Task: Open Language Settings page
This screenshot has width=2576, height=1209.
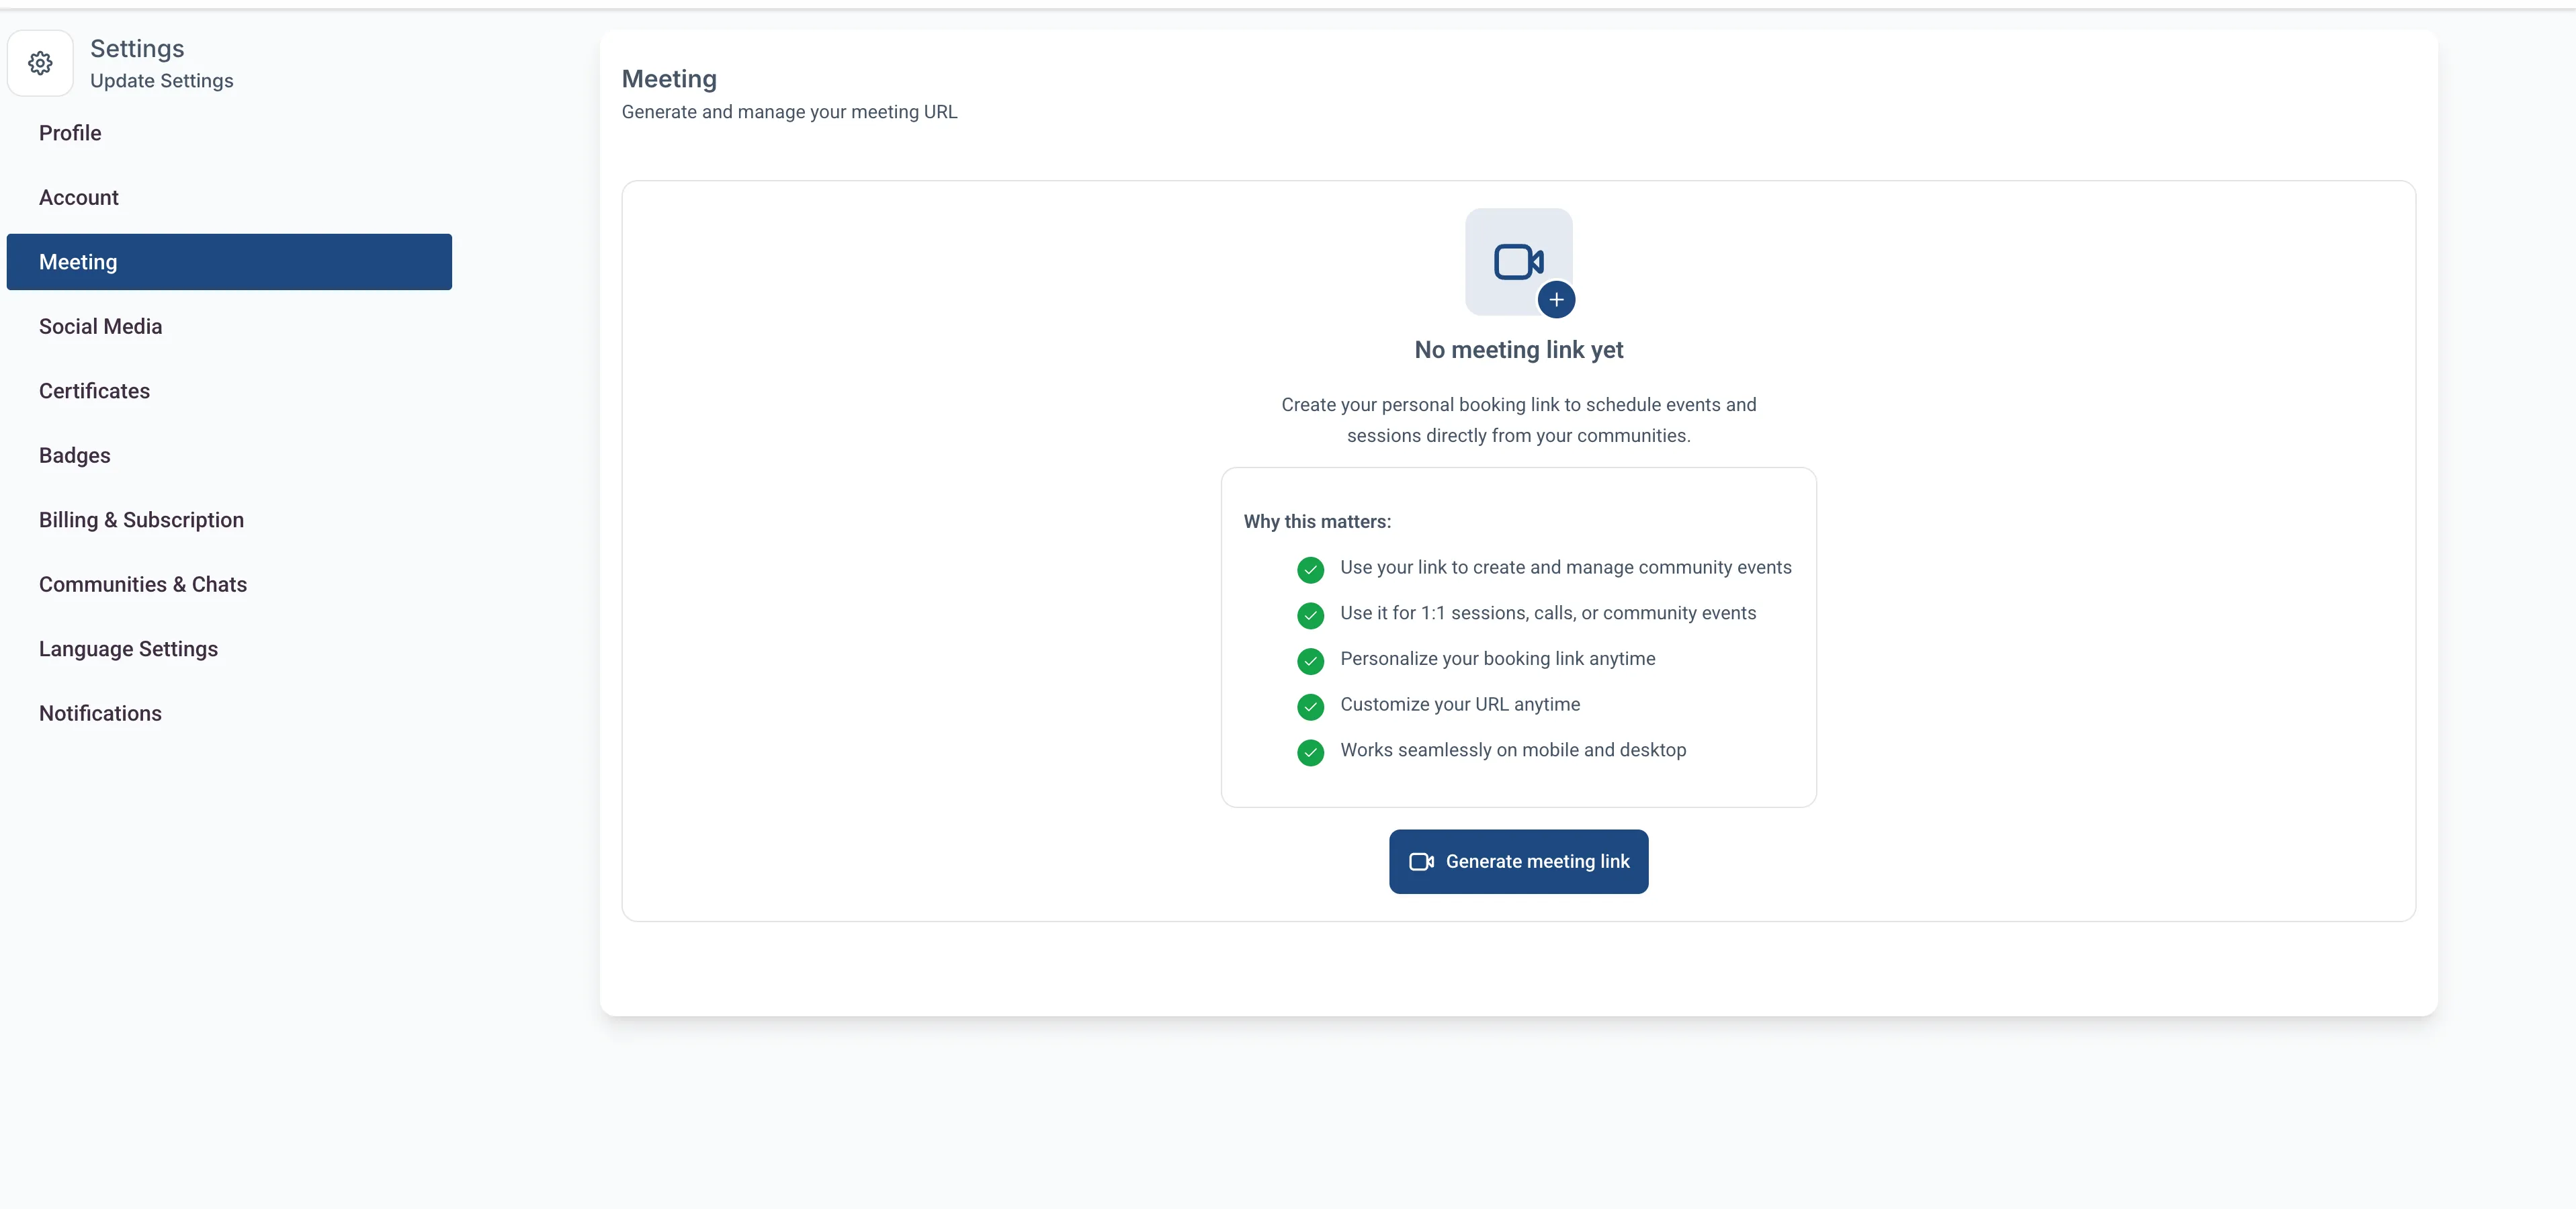Action: pyautogui.click(x=128, y=649)
